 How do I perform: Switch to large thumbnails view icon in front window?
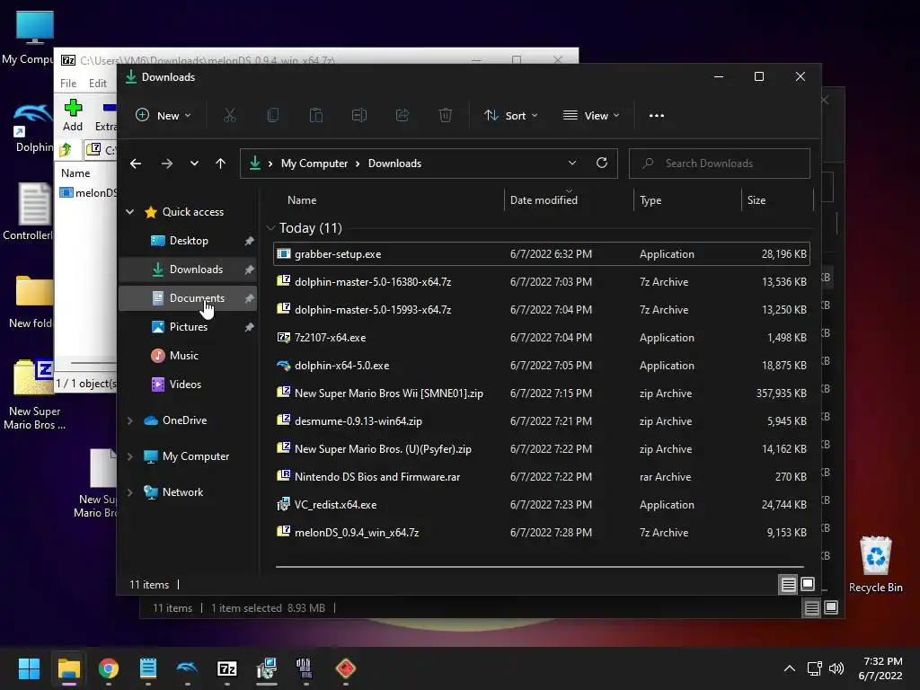[x=808, y=584]
